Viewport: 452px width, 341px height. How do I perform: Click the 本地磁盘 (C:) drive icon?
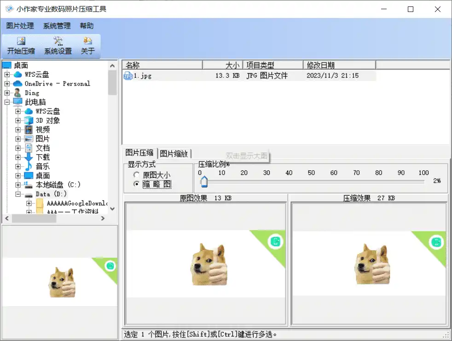(x=29, y=185)
